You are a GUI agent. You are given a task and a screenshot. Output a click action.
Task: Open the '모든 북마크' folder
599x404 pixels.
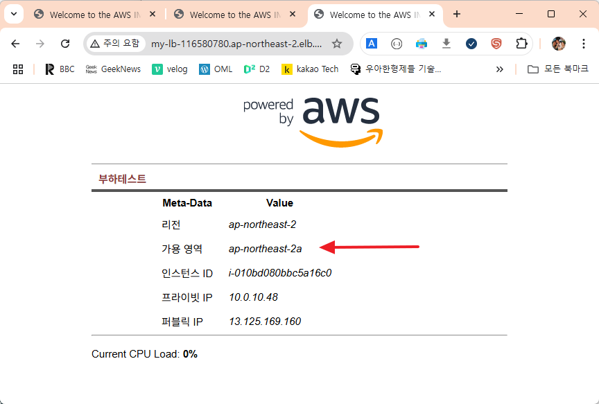point(557,69)
